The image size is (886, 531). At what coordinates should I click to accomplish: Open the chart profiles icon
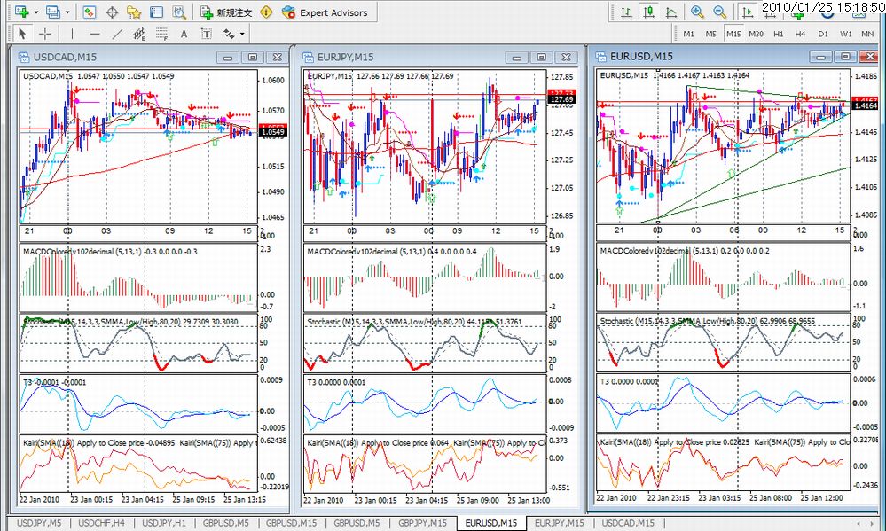click(x=53, y=12)
